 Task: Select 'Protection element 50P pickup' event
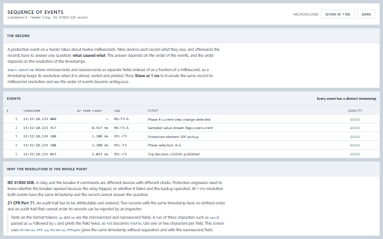pos(173,137)
